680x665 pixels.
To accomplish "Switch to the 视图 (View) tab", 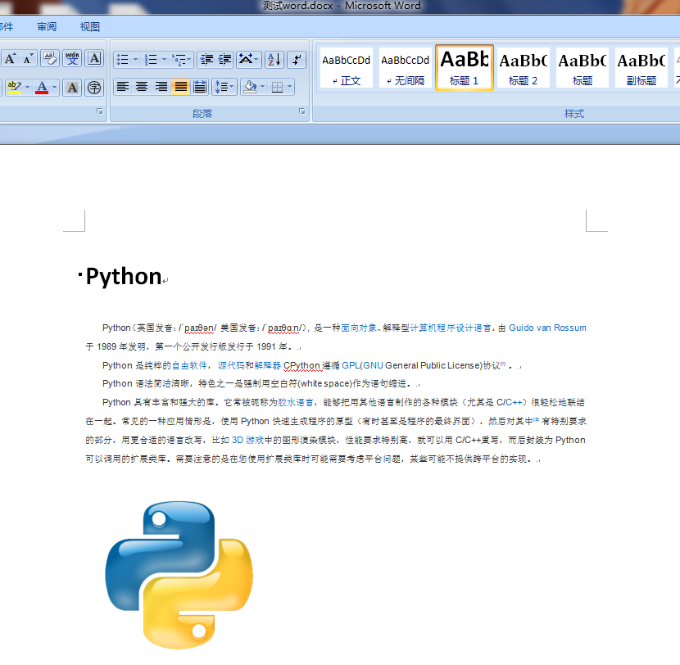I will tap(90, 27).
